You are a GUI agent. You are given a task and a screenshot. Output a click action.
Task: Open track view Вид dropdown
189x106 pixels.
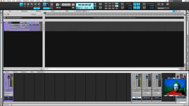(11, 11)
